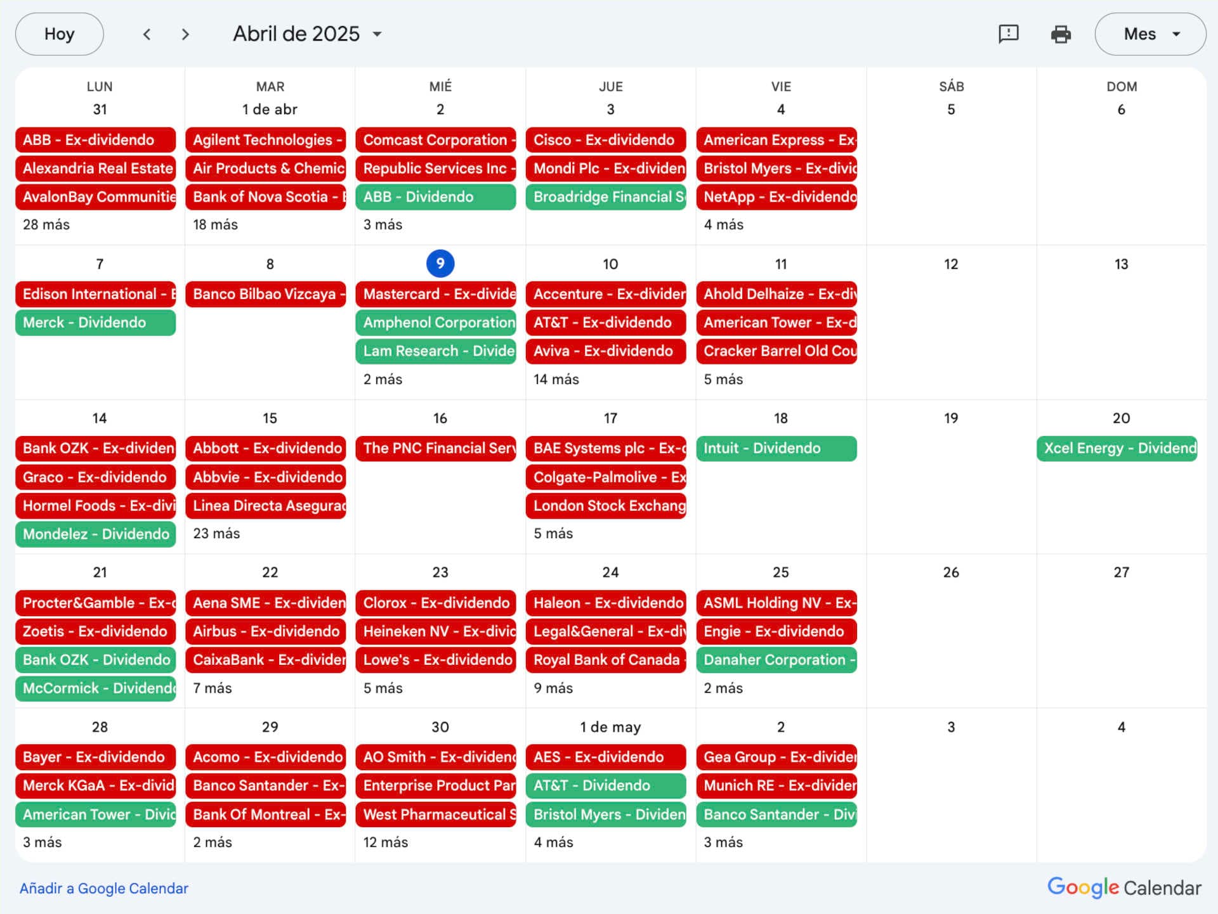Expand 12 más events on April 30
This screenshot has height=914, width=1218.
(x=386, y=842)
